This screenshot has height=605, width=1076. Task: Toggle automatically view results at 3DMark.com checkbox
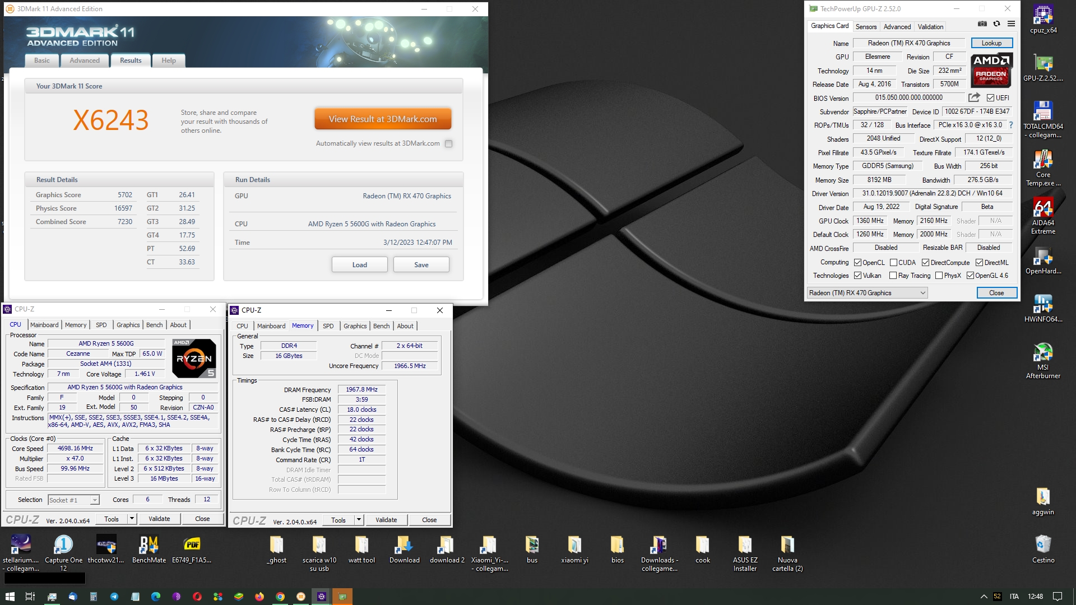(x=448, y=143)
